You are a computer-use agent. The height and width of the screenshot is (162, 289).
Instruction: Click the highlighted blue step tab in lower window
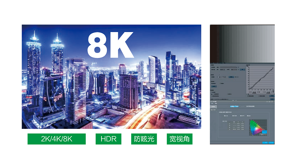[x=234, y=107]
